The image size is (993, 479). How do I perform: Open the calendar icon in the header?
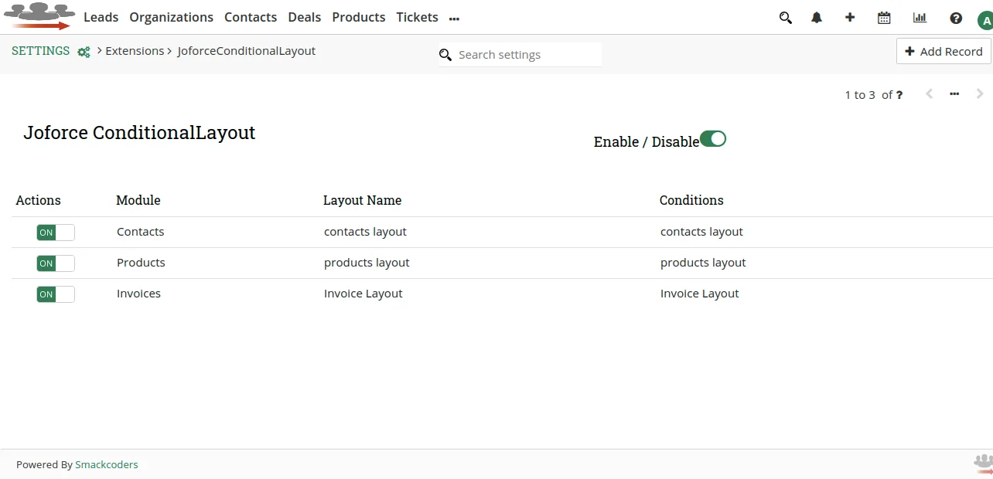tap(883, 17)
